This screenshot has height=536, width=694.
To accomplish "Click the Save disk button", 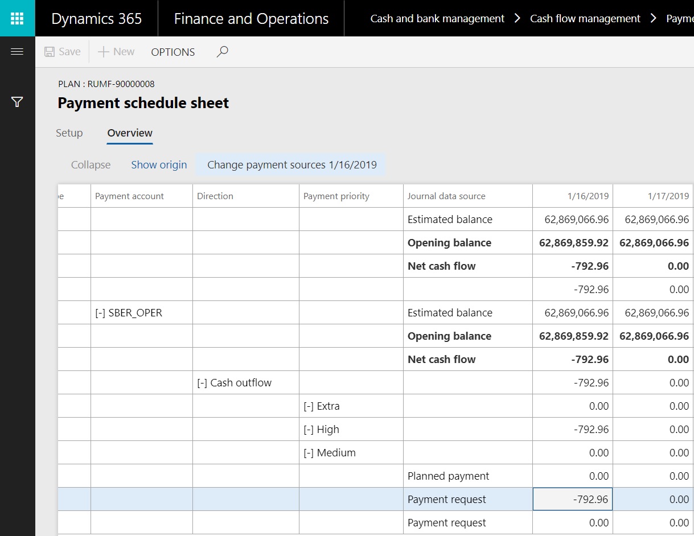I will tap(63, 52).
